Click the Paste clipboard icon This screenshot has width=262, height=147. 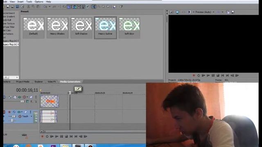pos(38,7)
